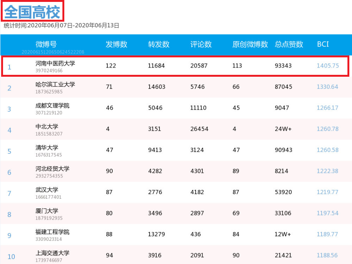The width and height of the screenshot is (352, 264).
Task: Click BCI score 1405.75
Action: click(x=328, y=66)
